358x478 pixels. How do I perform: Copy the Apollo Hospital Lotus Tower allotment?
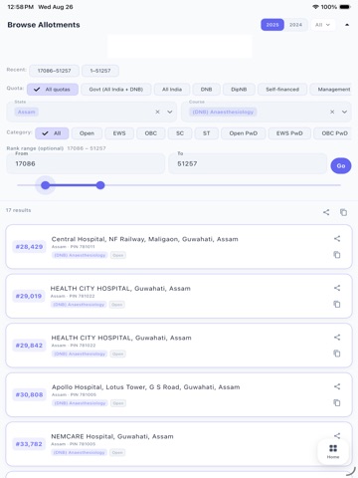tap(337, 402)
